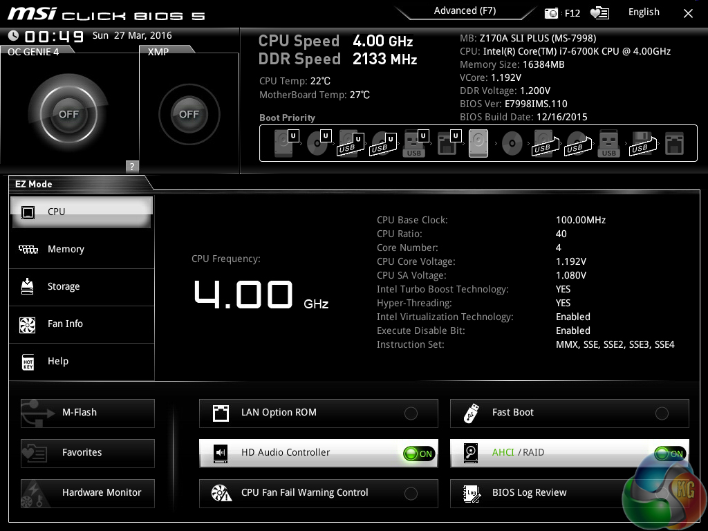Click the Memory Size: 16384MB line
Screen dimensions: 708x531
click(x=512, y=64)
